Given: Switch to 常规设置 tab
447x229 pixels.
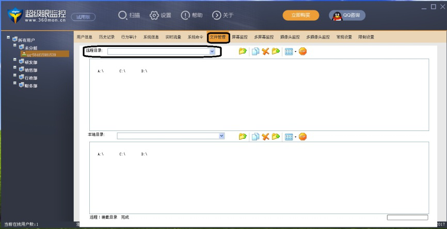Looking at the screenshot, I should [344, 37].
